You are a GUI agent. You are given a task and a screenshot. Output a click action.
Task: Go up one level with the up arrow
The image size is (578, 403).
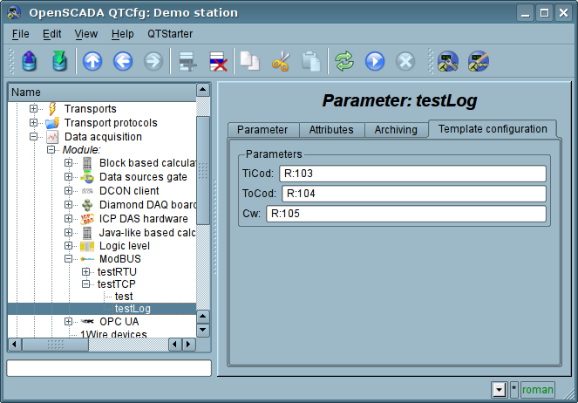click(x=92, y=61)
